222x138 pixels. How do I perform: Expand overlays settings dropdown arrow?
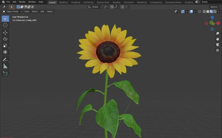[x=195, y=11]
